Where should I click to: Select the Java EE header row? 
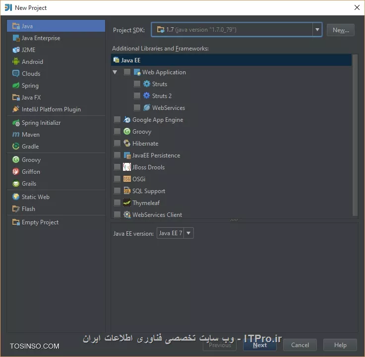[x=231, y=60]
